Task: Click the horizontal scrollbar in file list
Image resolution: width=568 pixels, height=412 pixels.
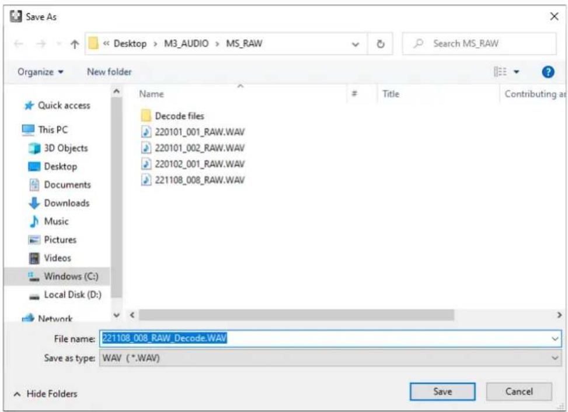Action: 297,315
